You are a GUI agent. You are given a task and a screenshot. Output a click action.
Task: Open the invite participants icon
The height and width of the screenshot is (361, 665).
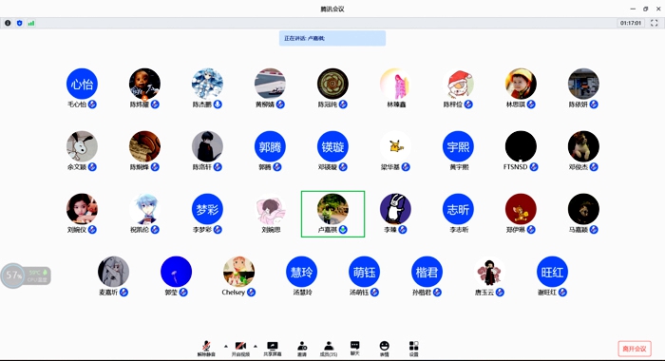302,349
